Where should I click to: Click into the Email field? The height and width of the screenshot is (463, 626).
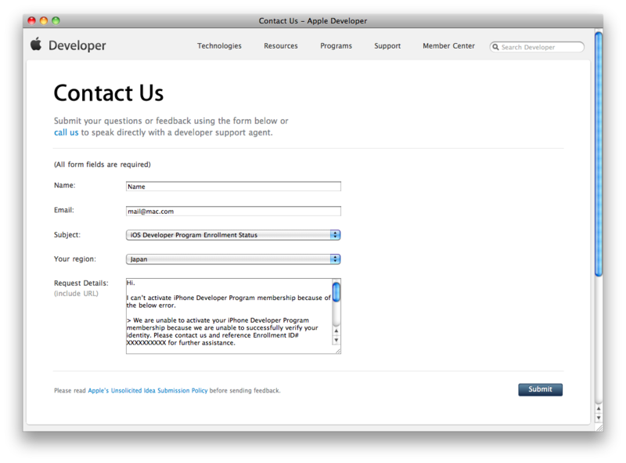click(x=233, y=211)
